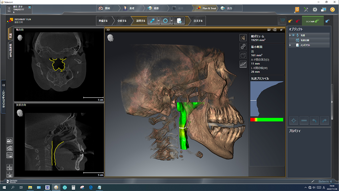Click the SICAT Air application button
The width and height of the screenshot is (339, 191).
[x=312, y=21]
